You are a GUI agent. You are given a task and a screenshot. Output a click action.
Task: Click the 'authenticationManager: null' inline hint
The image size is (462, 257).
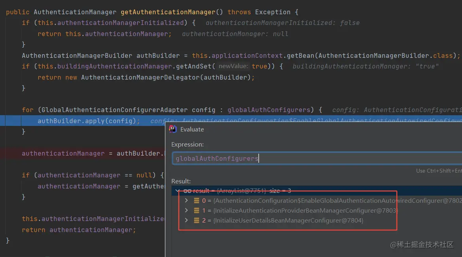tap(235, 34)
